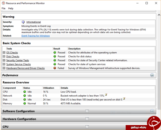The width and height of the screenshot is (161, 130).
Task: Expand the System Service Checks row
Action: pyautogui.click(x=4, y=64)
